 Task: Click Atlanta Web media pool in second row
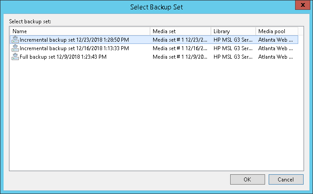click(275, 48)
